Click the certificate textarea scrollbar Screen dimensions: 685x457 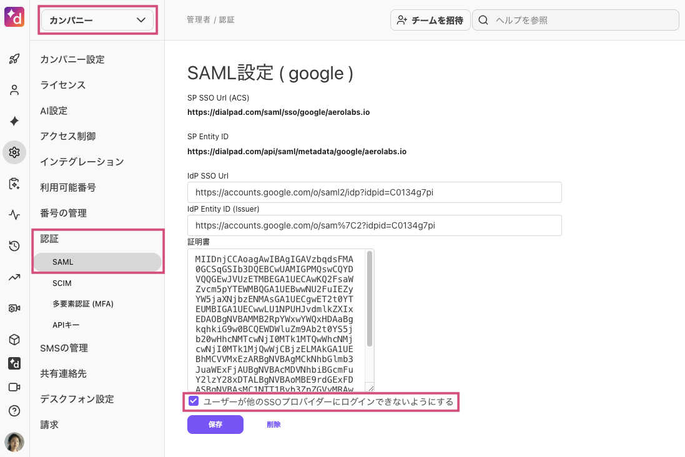(370, 298)
